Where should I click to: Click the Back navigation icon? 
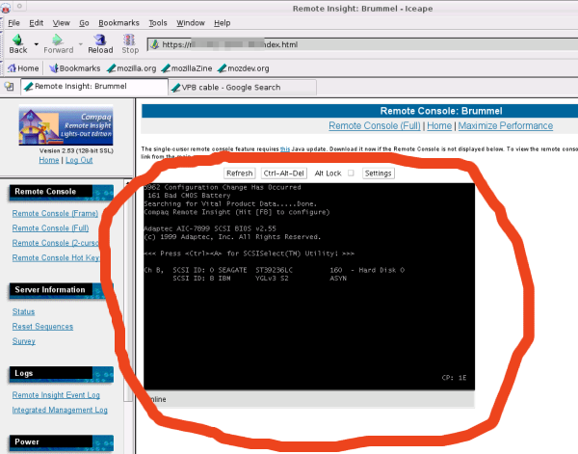17,43
